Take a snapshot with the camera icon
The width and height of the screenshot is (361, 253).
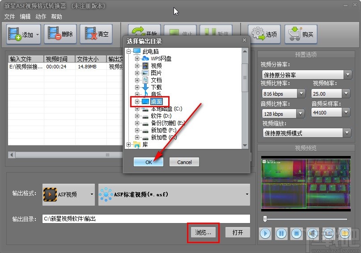tap(329, 233)
